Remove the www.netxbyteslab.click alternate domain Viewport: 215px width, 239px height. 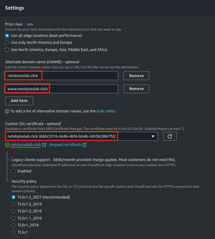coord(136,89)
